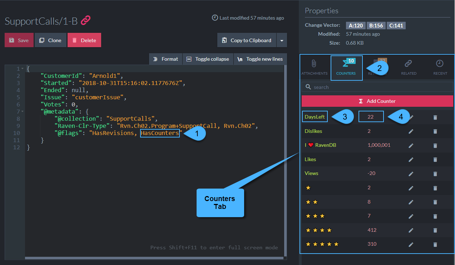Select the Likes counter name

(x=310, y=159)
